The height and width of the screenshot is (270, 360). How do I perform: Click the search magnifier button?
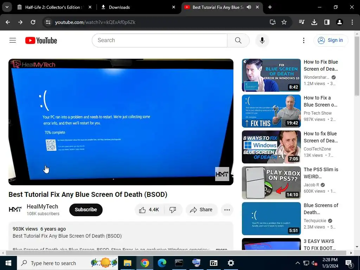238,40
